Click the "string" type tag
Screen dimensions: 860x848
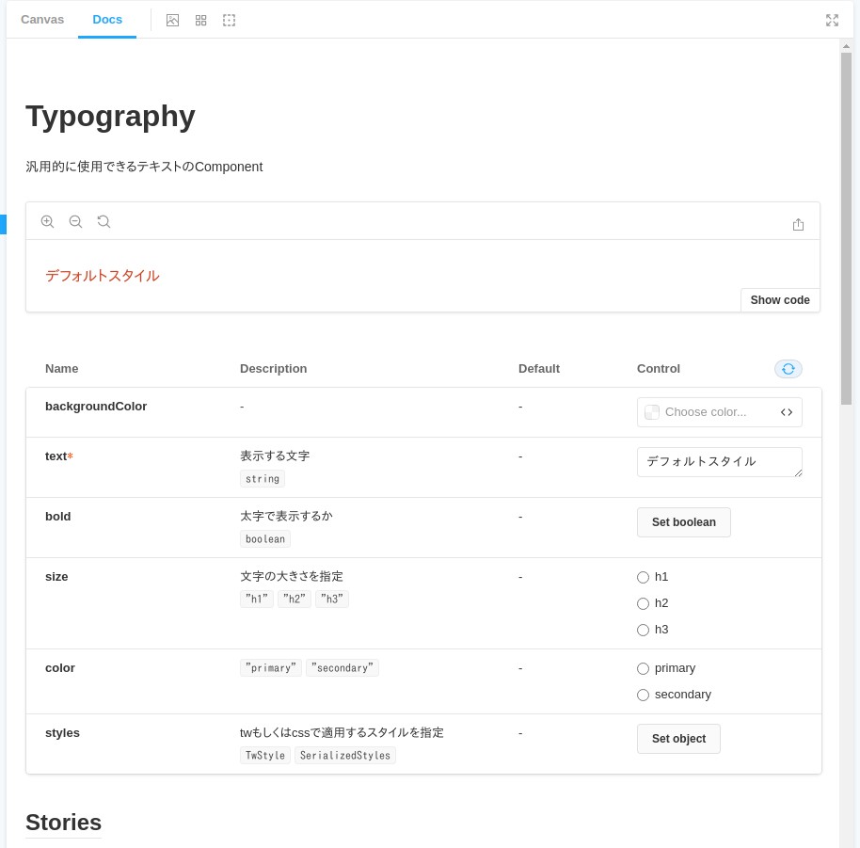(x=263, y=479)
